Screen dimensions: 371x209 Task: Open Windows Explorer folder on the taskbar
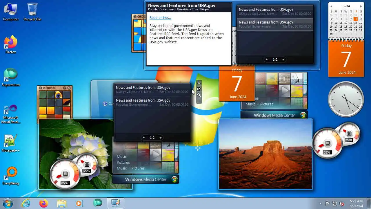tap(62, 203)
